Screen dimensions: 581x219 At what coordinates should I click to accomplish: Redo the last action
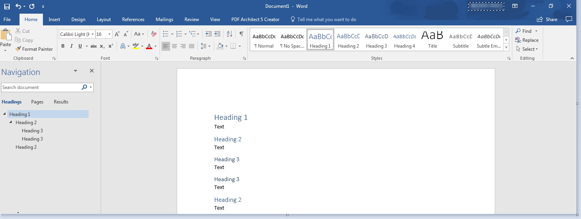pos(32,6)
